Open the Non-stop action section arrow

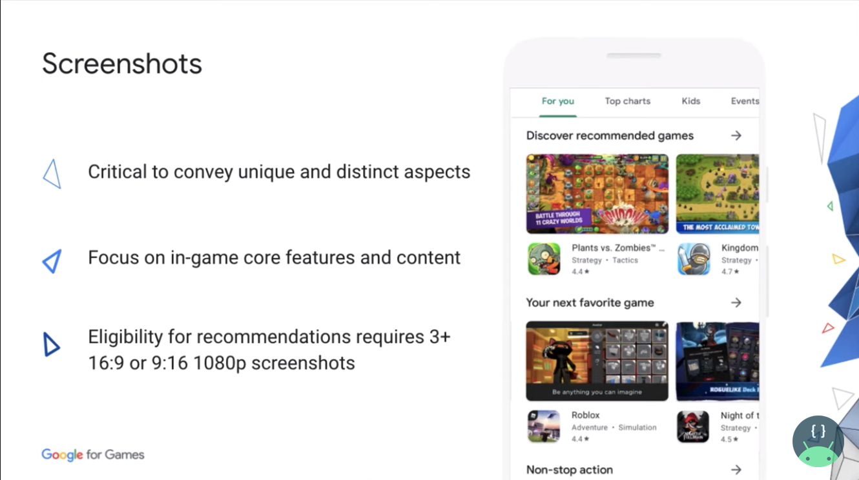[x=736, y=470]
